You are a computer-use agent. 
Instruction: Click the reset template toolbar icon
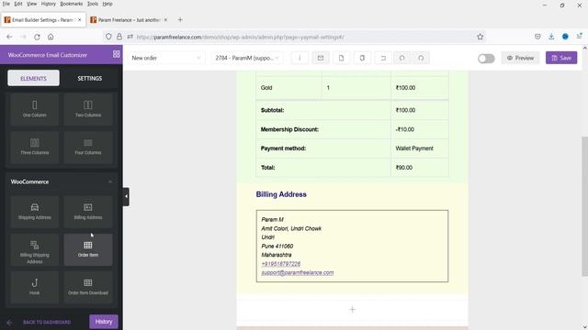click(x=383, y=58)
